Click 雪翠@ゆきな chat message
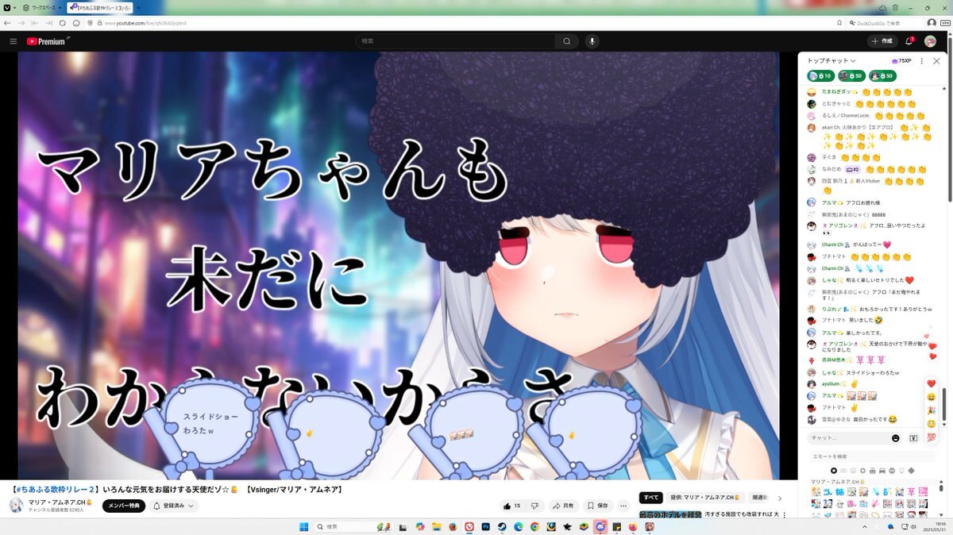The height and width of the screenshot is (535, 953). click(877, 419)
